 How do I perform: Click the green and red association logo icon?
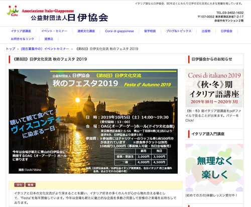tap(13, 11)
